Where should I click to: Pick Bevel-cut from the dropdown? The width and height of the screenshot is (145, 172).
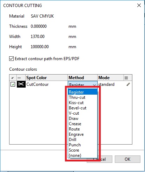tap(83, 108)
